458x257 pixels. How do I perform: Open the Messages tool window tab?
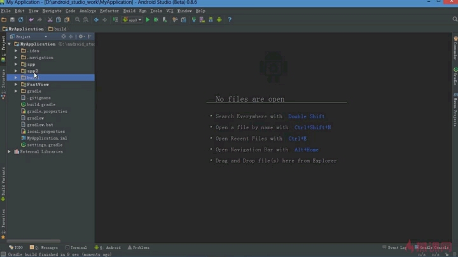tap(44, 247)
